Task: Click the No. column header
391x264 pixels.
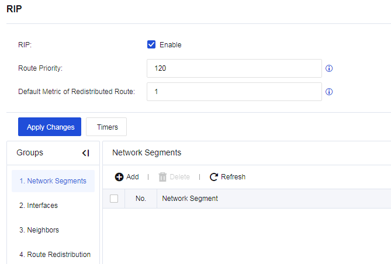Action: coord(141,199)
